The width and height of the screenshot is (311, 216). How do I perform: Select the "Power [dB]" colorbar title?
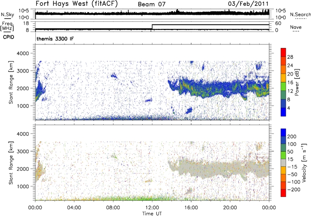(297, 82)
